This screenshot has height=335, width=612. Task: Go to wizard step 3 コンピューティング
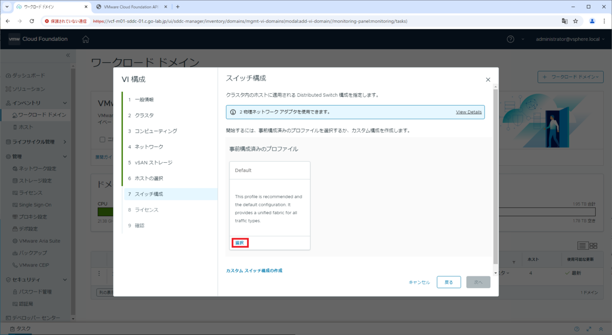[156, 131]
